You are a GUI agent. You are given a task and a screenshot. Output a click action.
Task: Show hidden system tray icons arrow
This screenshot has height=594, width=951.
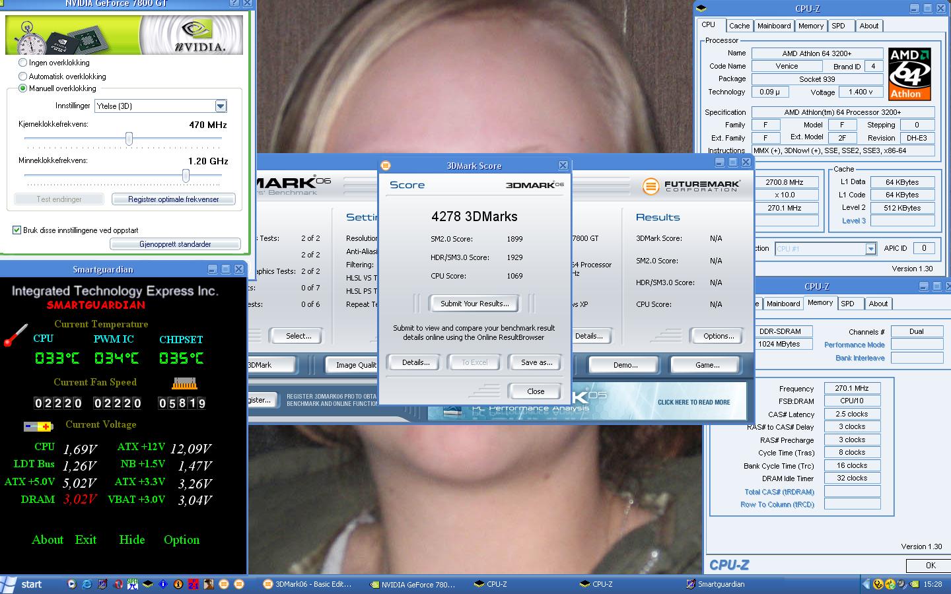[x=866, y=584]
